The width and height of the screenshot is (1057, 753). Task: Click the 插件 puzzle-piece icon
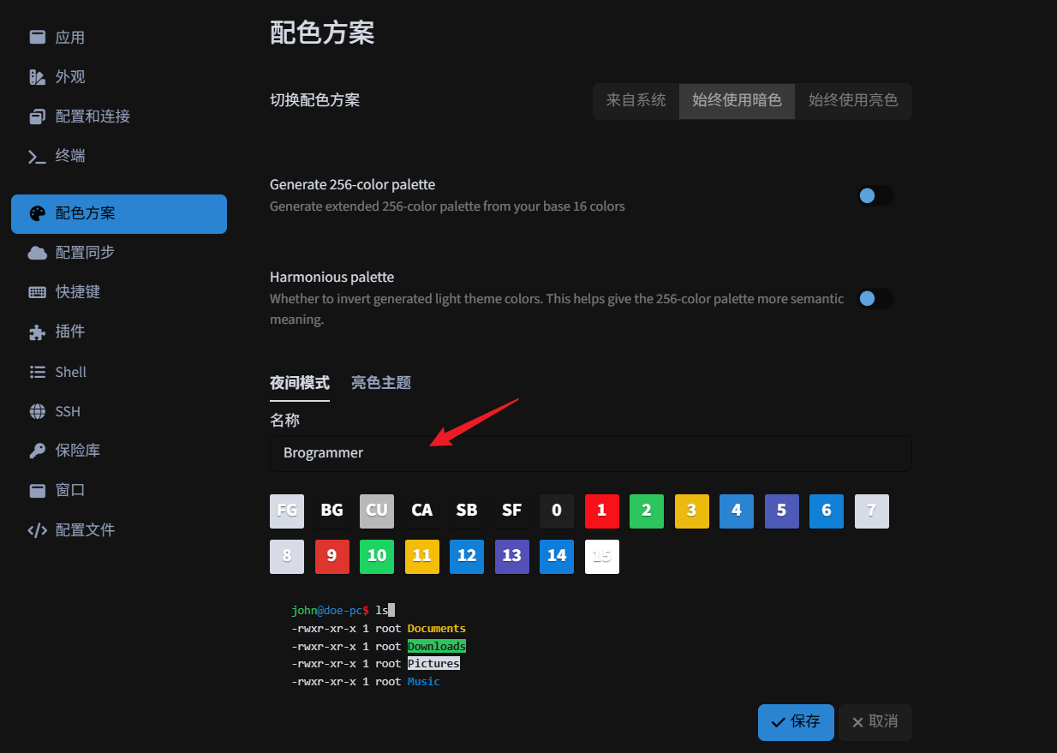tap(37, 332)
